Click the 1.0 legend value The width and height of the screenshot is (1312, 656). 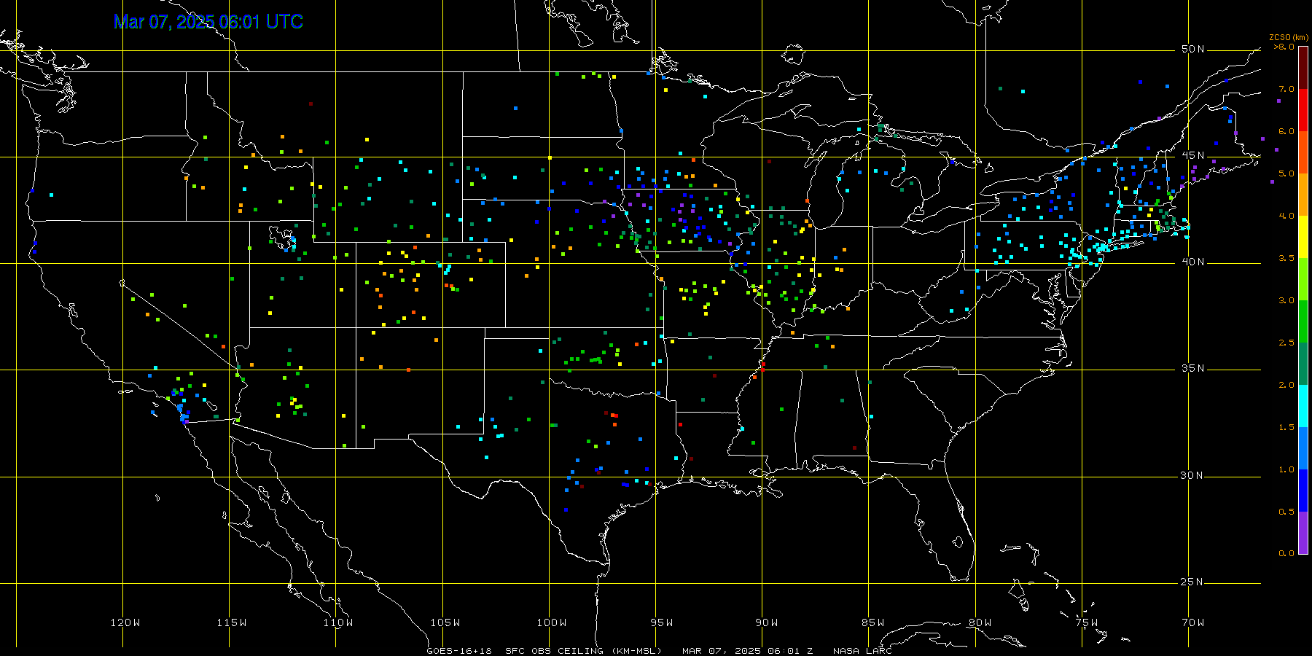(1286, 469)
